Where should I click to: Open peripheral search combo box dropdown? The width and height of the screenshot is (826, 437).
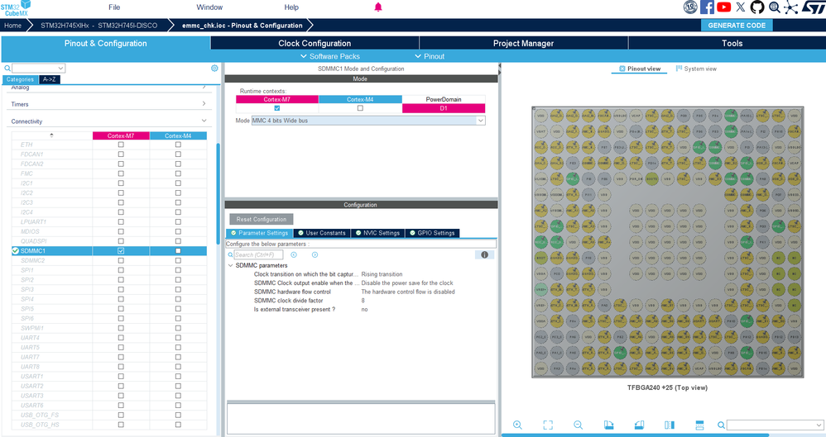(x=60, y=68)
